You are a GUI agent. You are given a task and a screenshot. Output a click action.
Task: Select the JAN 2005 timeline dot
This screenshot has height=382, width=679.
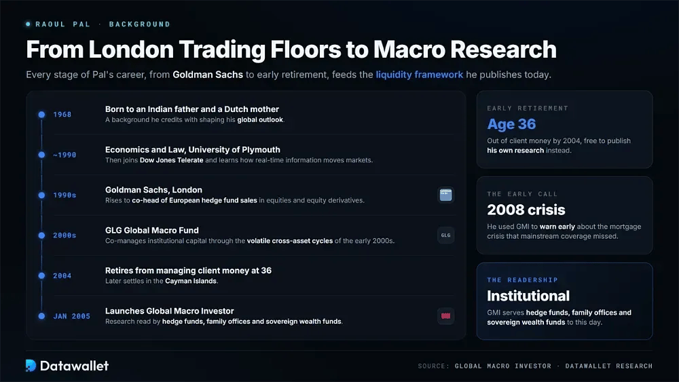pos(41,316)
